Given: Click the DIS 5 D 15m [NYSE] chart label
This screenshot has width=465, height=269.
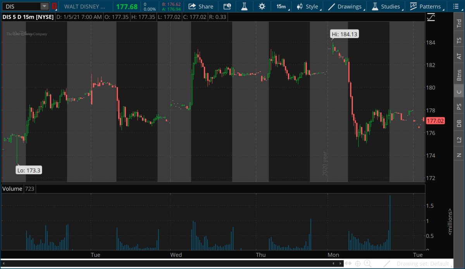Looking at the screenshot, I should [28, 17].
